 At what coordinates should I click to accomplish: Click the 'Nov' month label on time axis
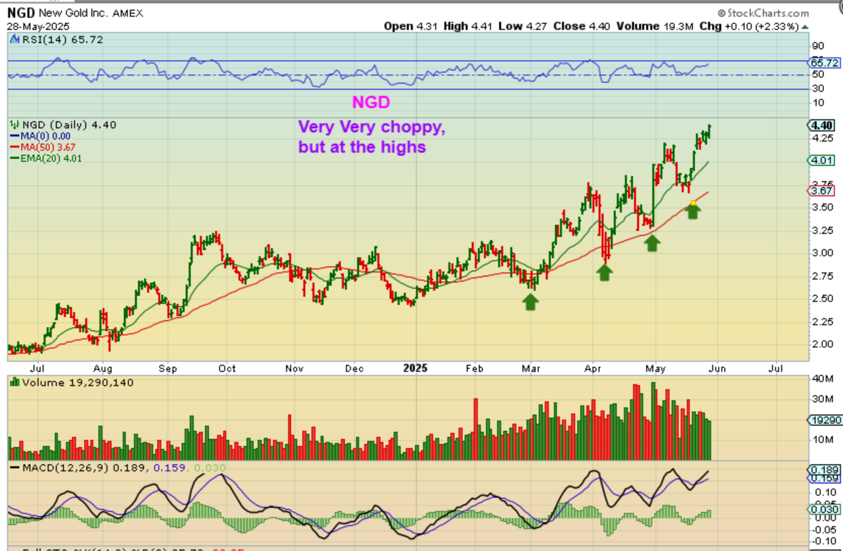[294, 368]
